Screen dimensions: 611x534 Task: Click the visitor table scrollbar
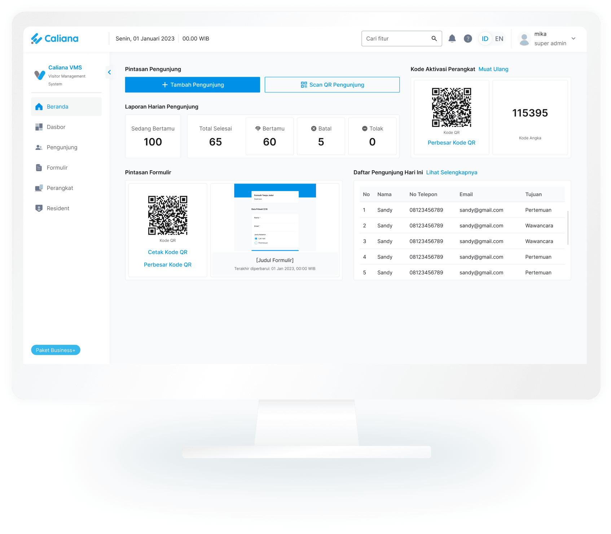point(568,228)
